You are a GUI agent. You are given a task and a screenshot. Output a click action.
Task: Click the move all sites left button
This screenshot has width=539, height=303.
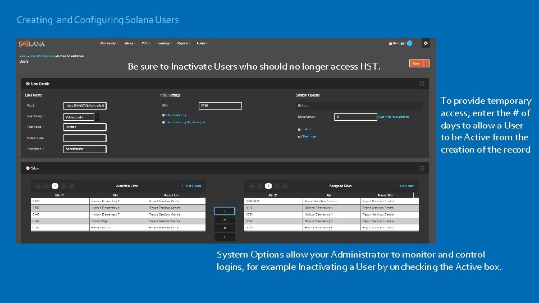225,228
